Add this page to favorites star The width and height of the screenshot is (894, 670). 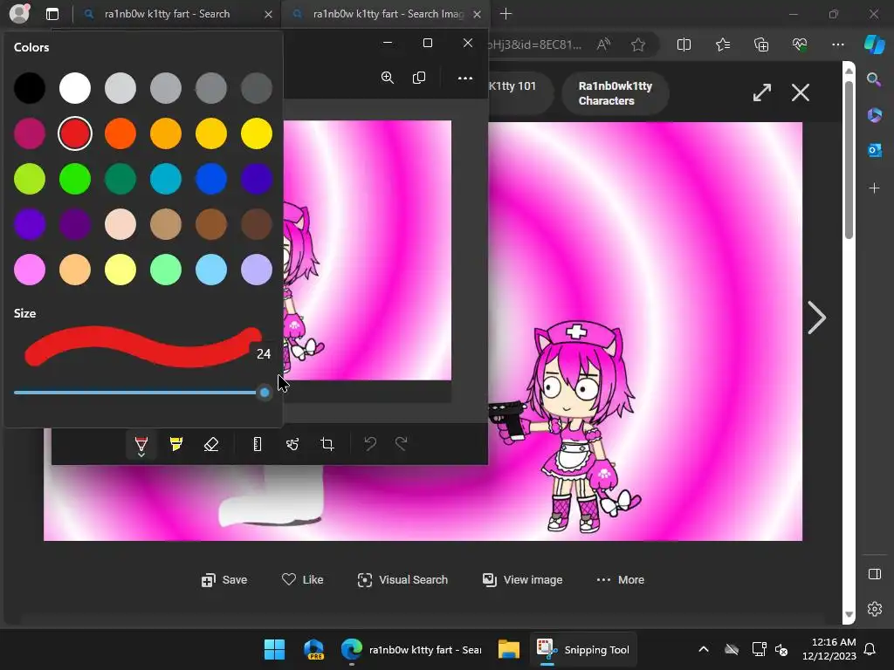[x=638, y=44]
